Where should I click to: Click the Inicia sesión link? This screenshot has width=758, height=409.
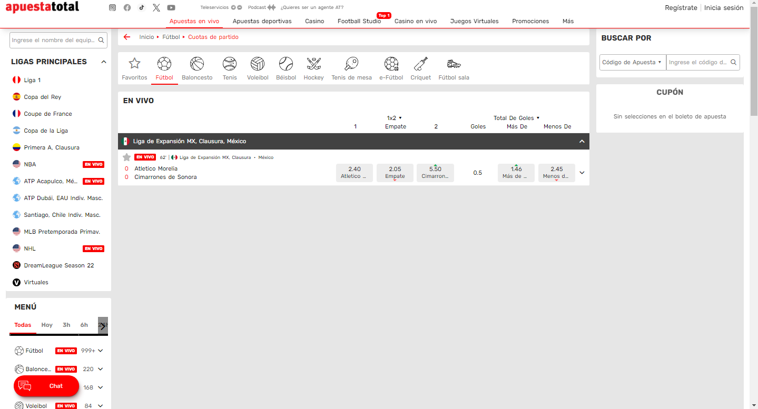click(724, 8)
